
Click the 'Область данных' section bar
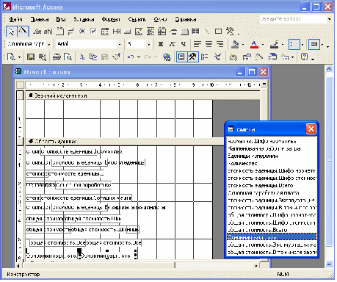[125, 142]
